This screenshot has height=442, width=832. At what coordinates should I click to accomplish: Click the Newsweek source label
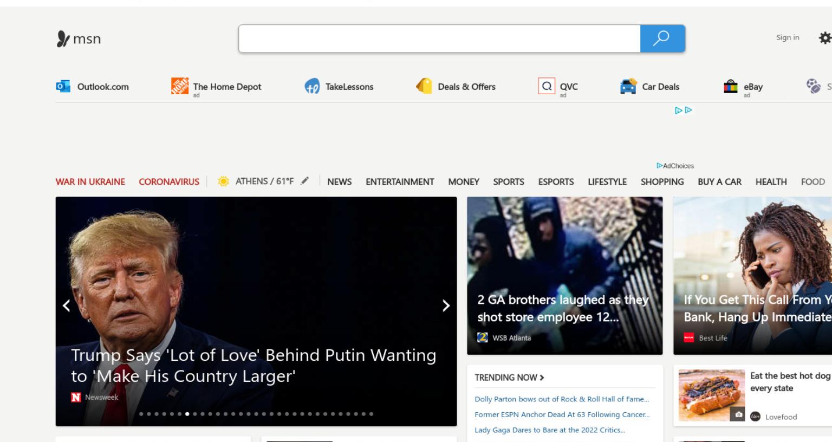[x=101, y=398]
